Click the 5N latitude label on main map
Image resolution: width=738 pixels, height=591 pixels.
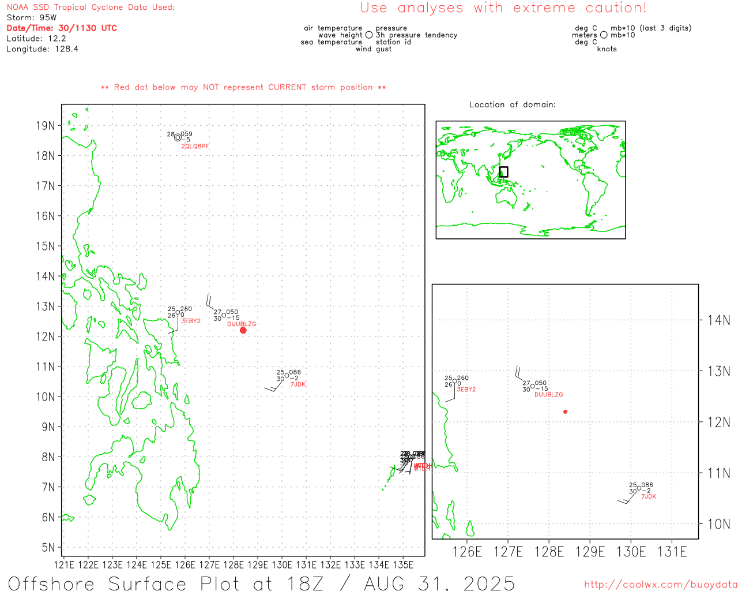click(x=48, y=547)
